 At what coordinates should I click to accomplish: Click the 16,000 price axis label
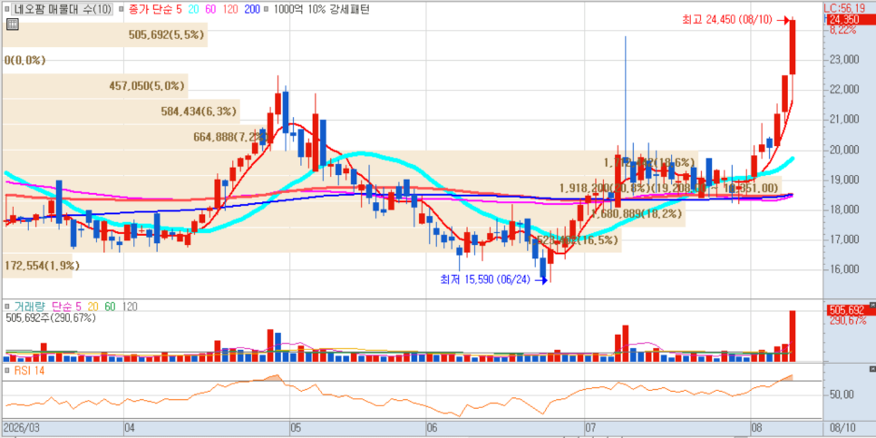click(x=845, y=270)
